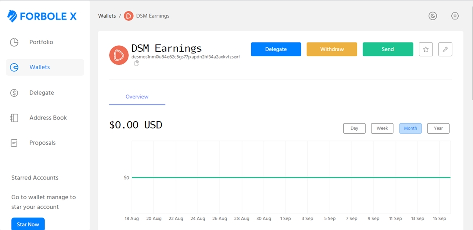Open settings hexagon icon

coord(455,16)
